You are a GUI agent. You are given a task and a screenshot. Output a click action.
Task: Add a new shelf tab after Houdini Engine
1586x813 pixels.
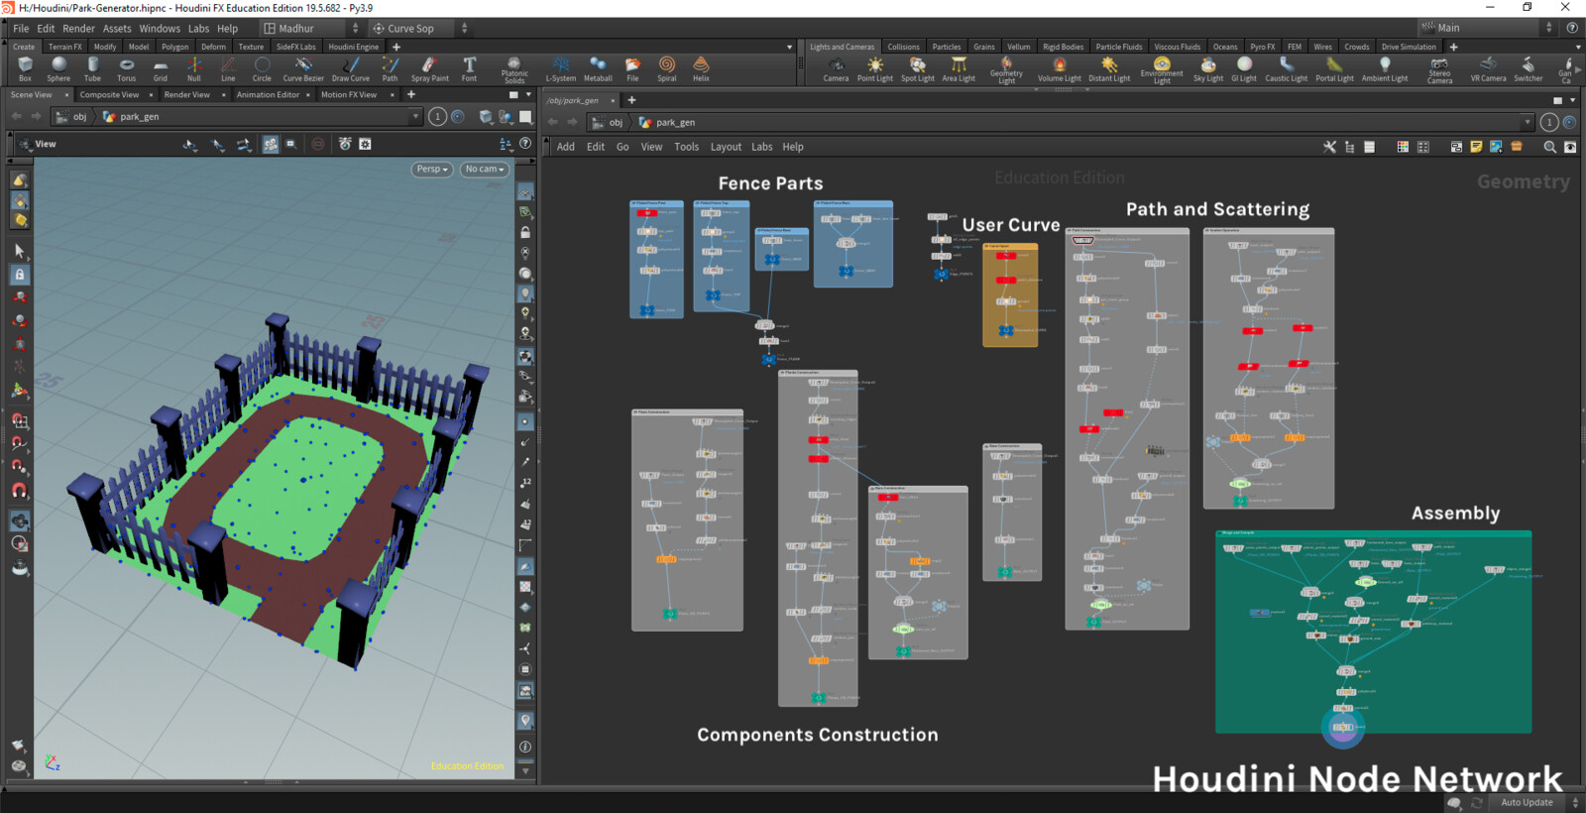(x=396, y=47)
